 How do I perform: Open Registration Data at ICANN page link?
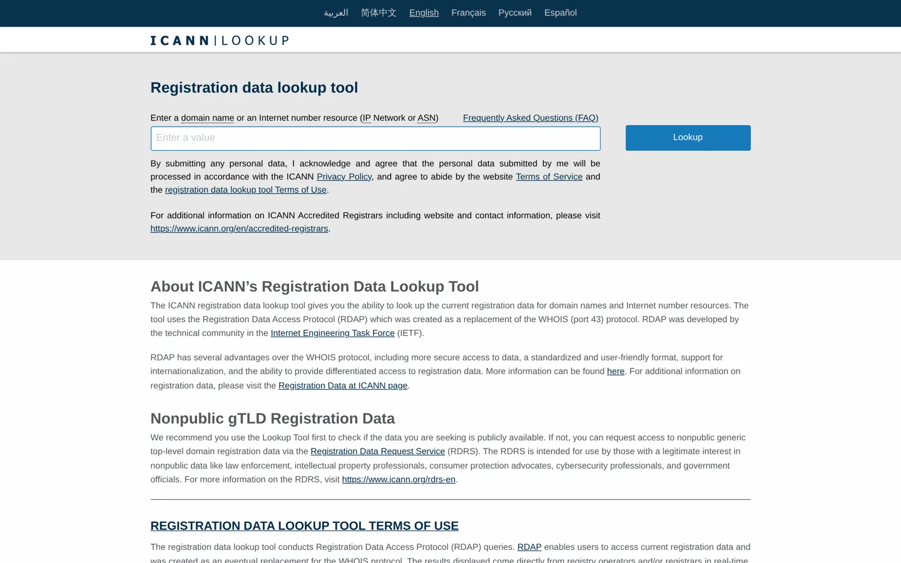[x=343, y=385]
